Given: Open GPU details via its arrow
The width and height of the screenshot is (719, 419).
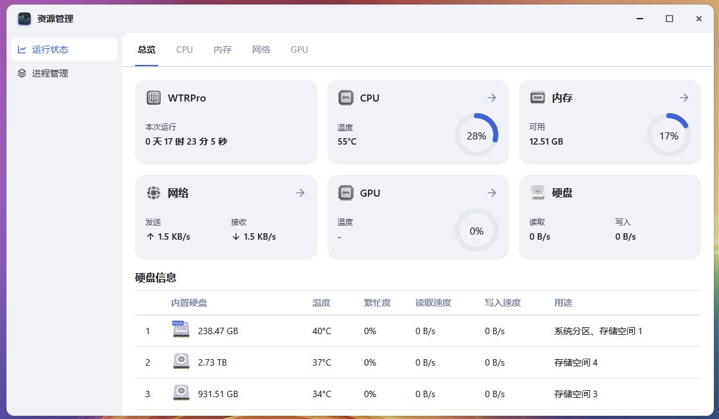Looking at the screenshot, I should (491, 193).
